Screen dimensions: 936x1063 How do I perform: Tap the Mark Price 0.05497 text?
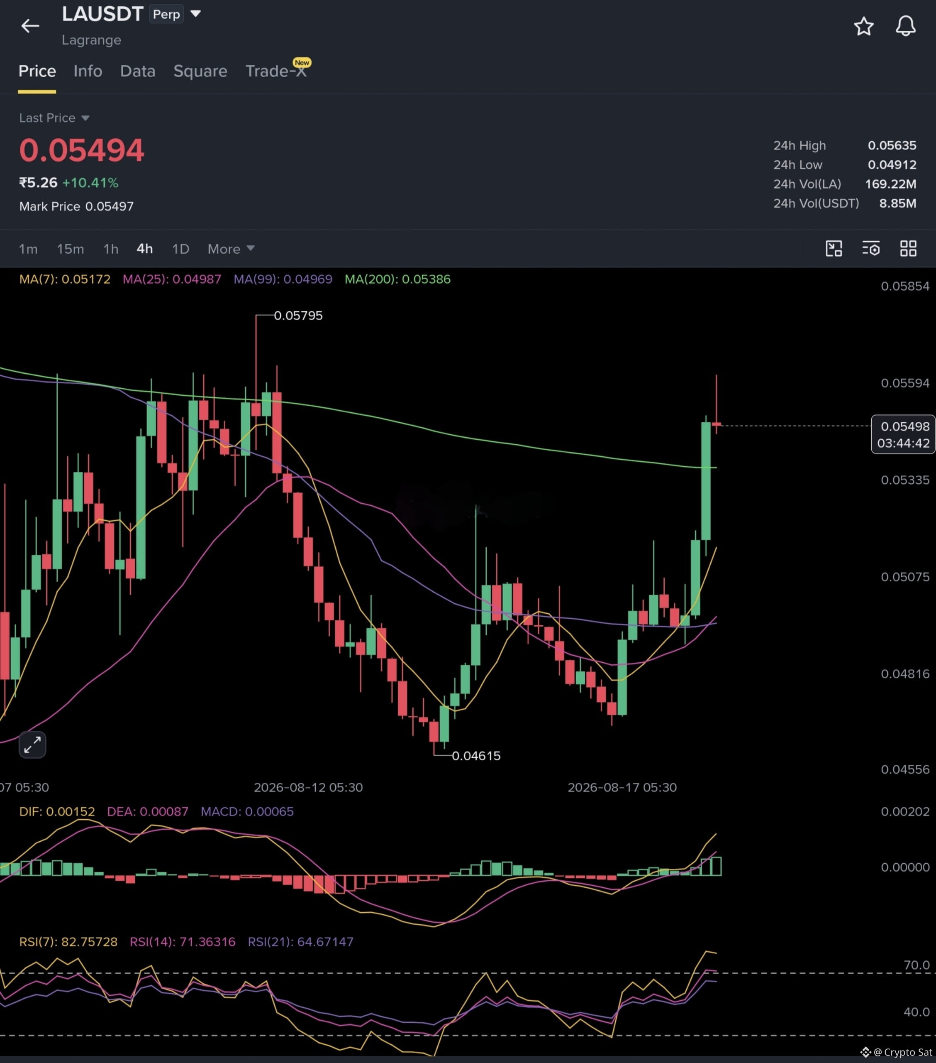coord(76,206)
